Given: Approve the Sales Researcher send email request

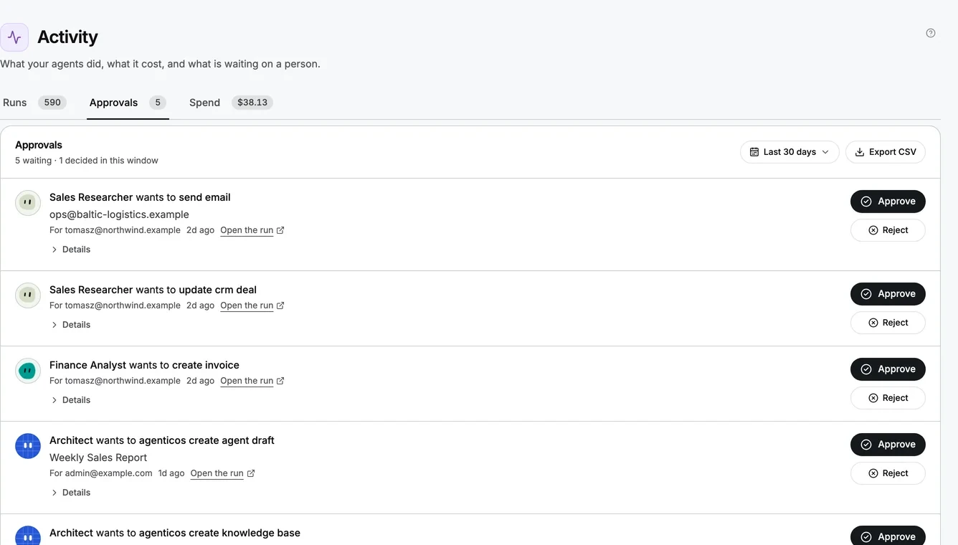Looking at the screenshot, I should click(x=888, y=202).
